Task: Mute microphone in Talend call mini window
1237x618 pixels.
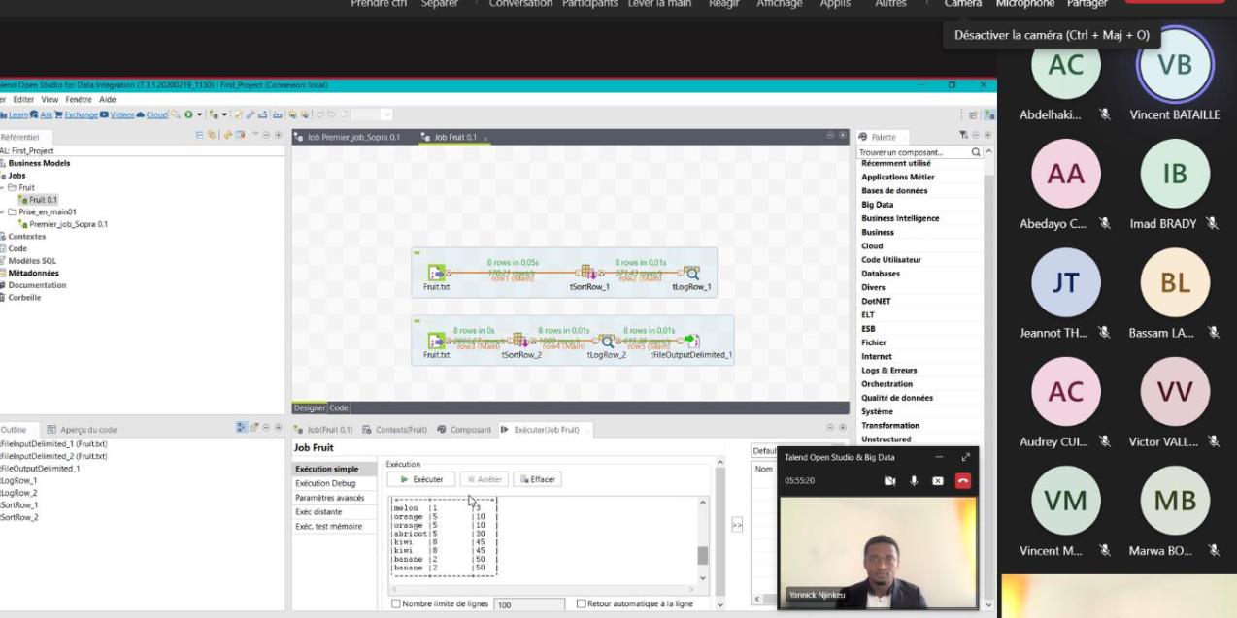Action: pyautogui.click(x=914, y=480)
